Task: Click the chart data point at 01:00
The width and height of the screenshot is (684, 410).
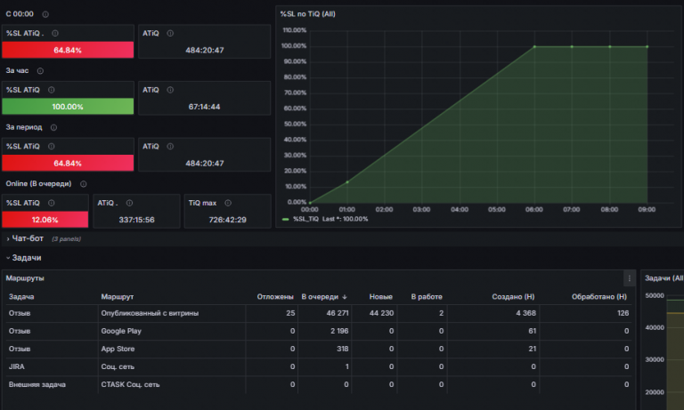Action: [x=347, y=182]
